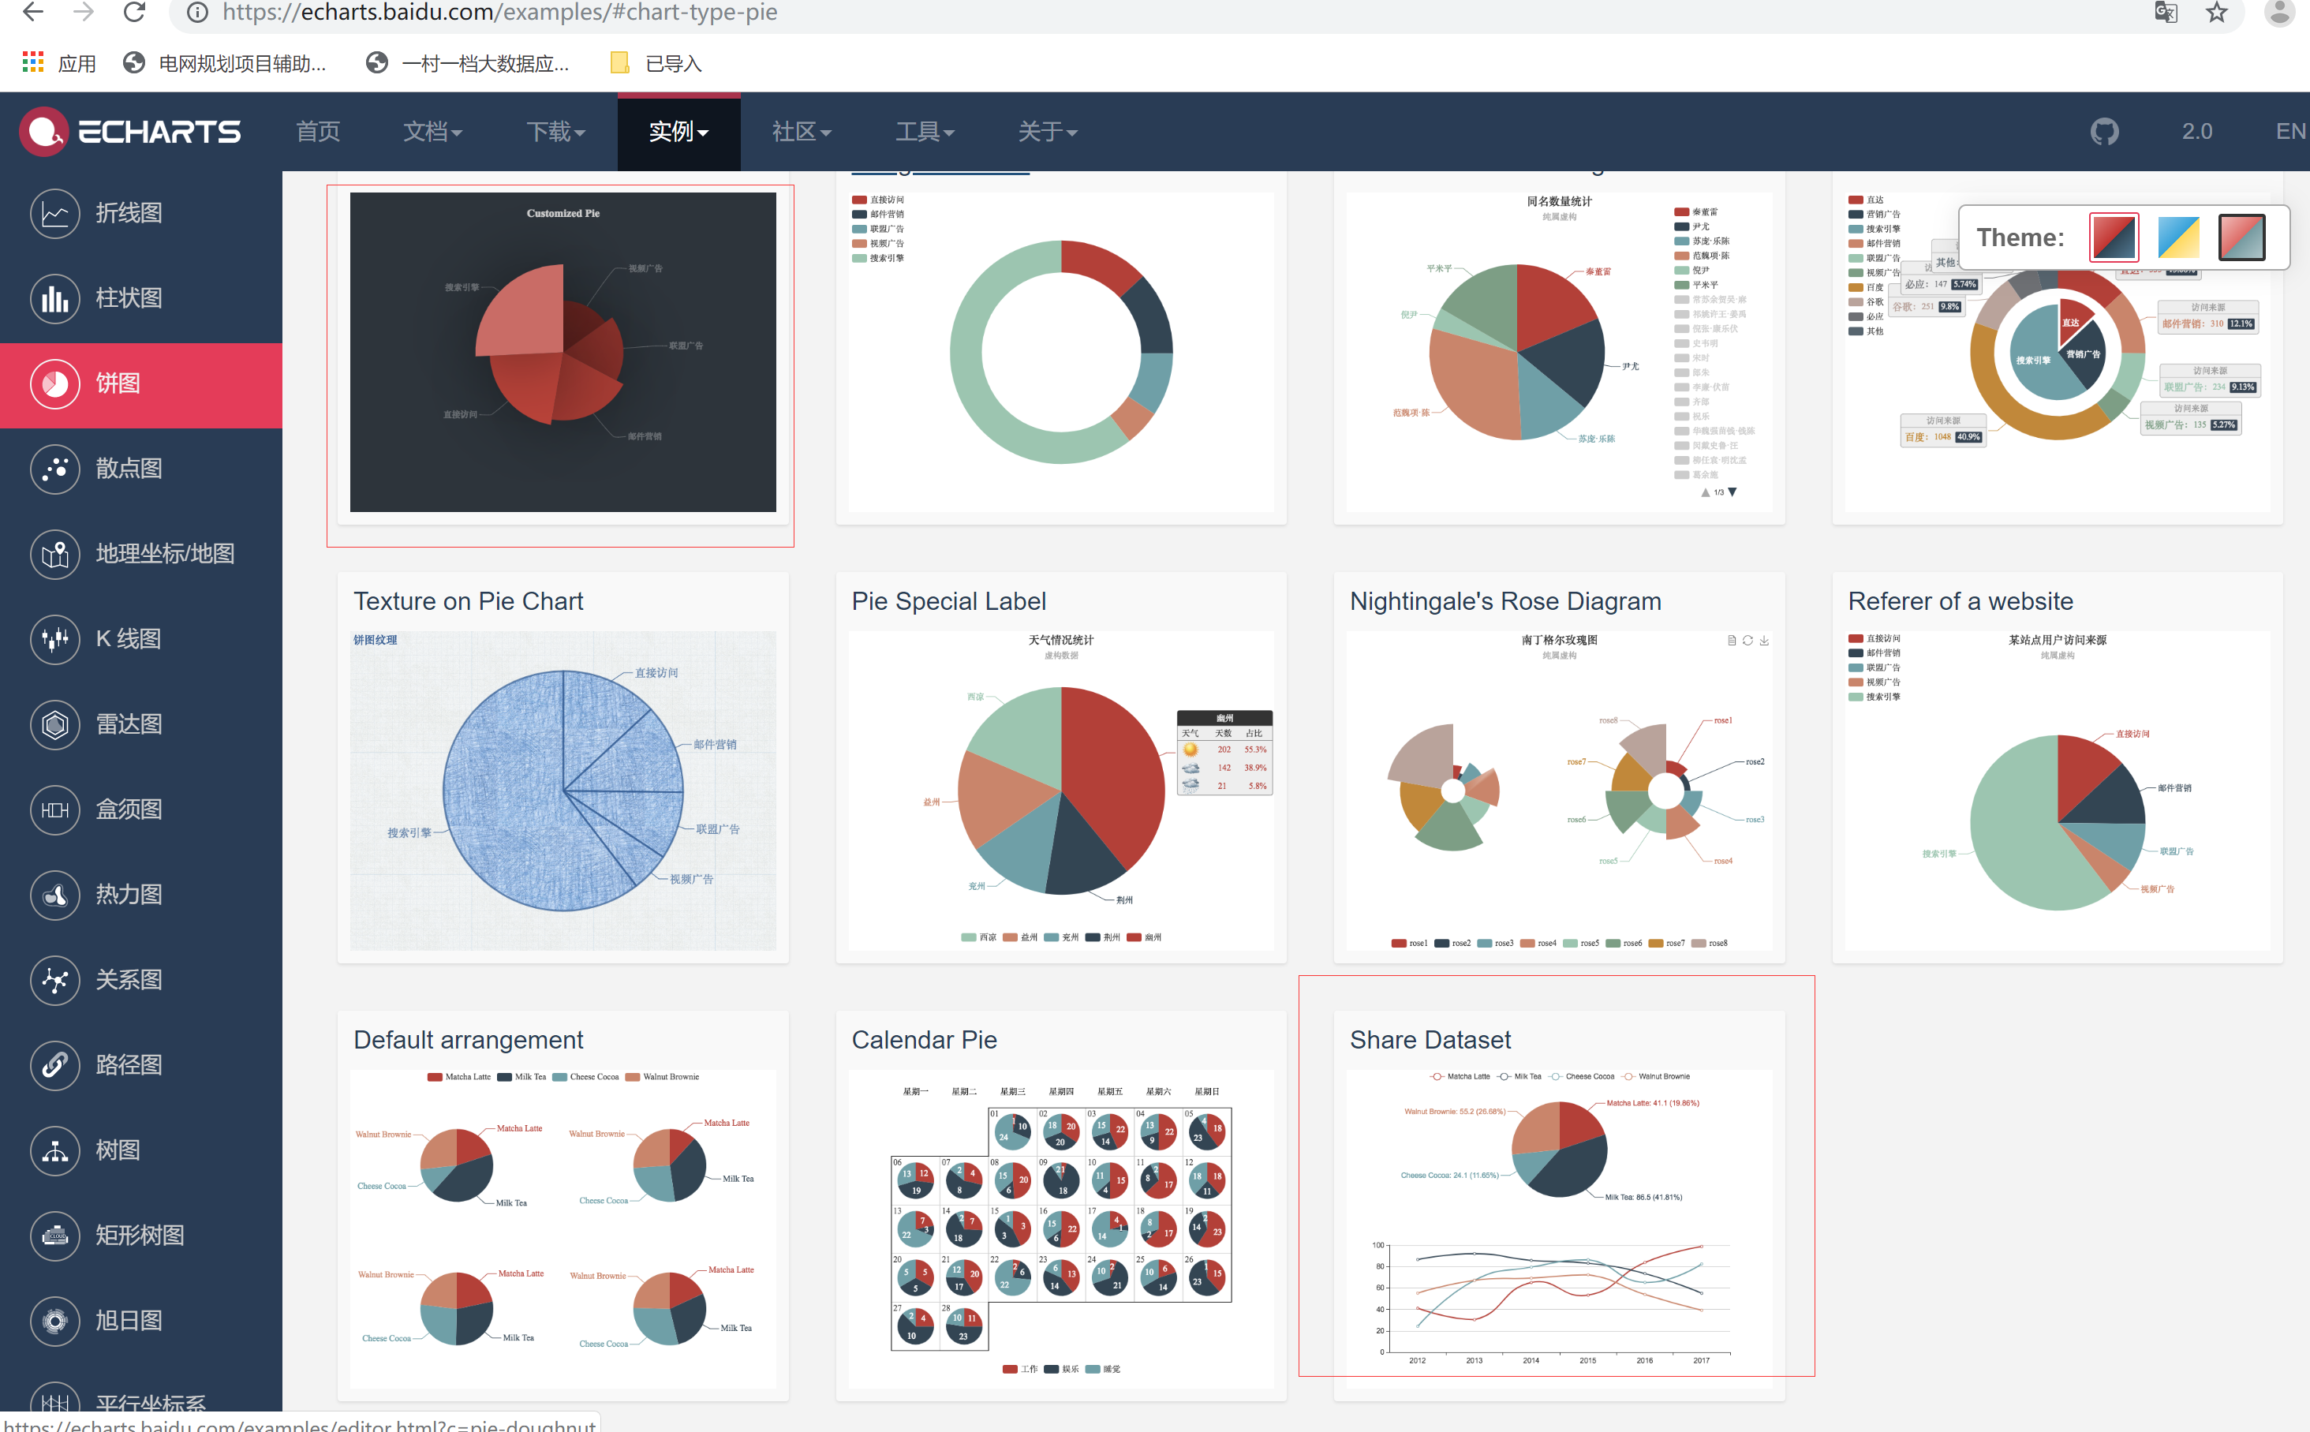
Task: Open the sunburst (旭日图) icon
Action: 55,1322
